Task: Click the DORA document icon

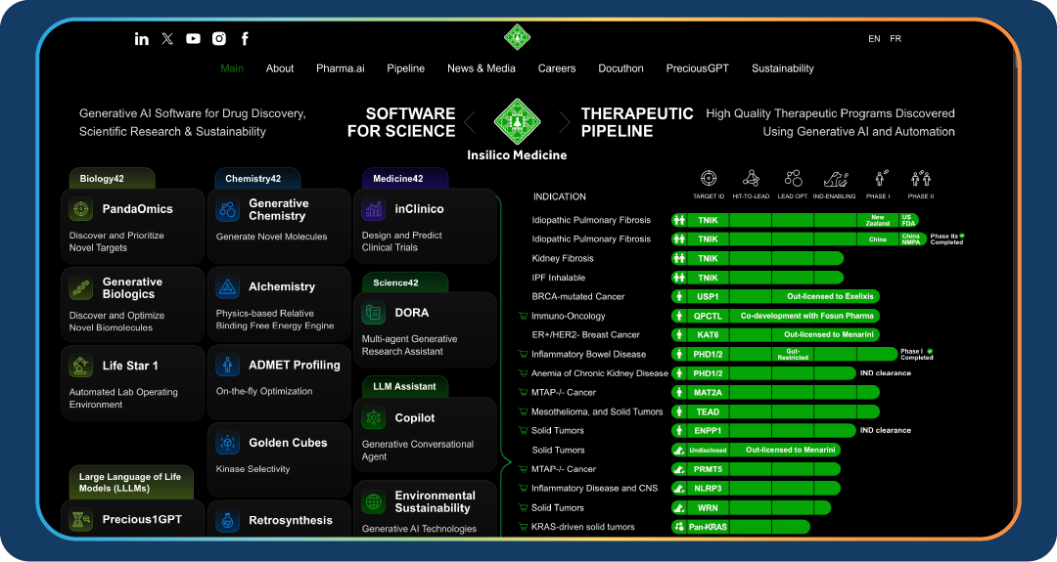Action: (374, 313)
